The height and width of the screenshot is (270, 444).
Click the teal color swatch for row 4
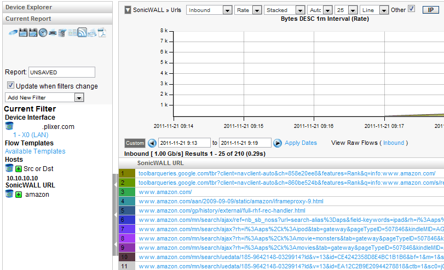click(x=127, y=201)
